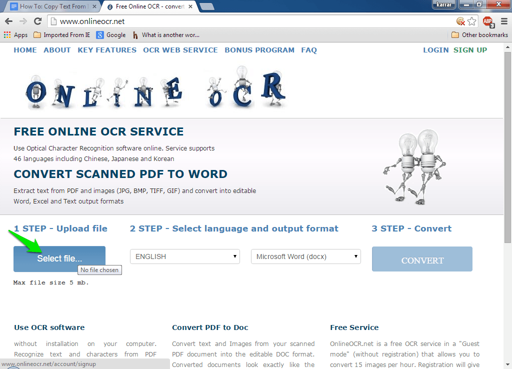The height and width of the screenshot is (369, 512).
Task: Click the Reload page icon
Action: (x=37, y=21)
